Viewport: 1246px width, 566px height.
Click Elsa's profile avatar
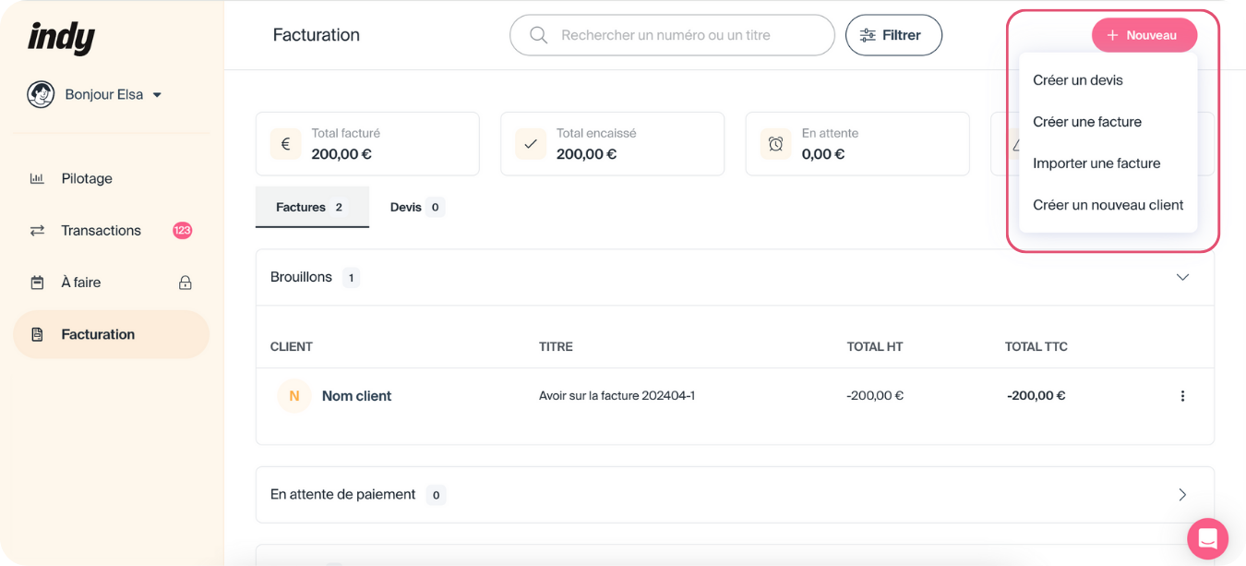pos(41,94)
